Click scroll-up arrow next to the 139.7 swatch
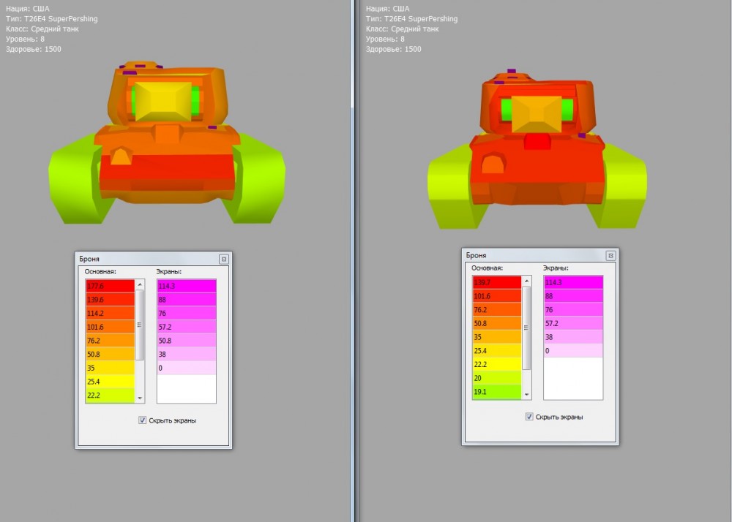 pyautogui.click(x=526, y=279)
